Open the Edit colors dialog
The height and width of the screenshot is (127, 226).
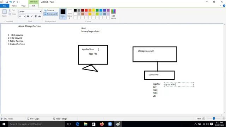(113, 14)
